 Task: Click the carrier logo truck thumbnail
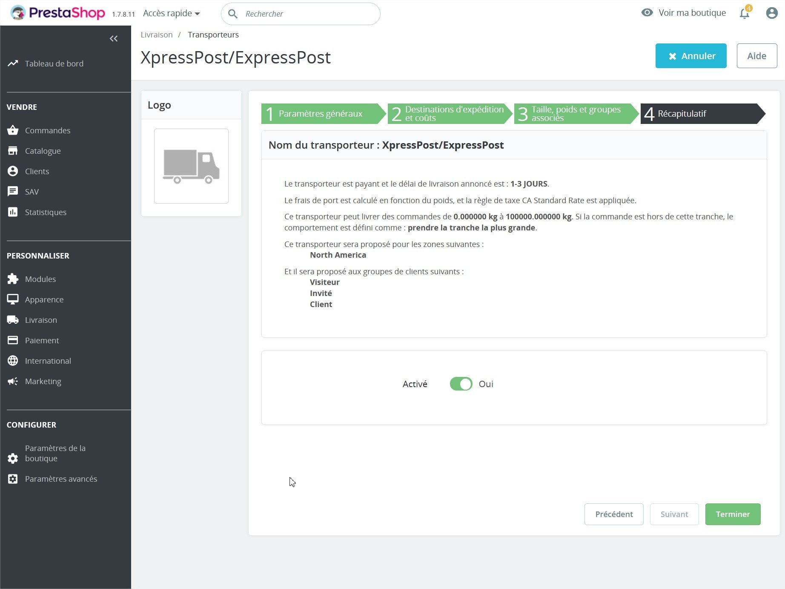(191, 166)
